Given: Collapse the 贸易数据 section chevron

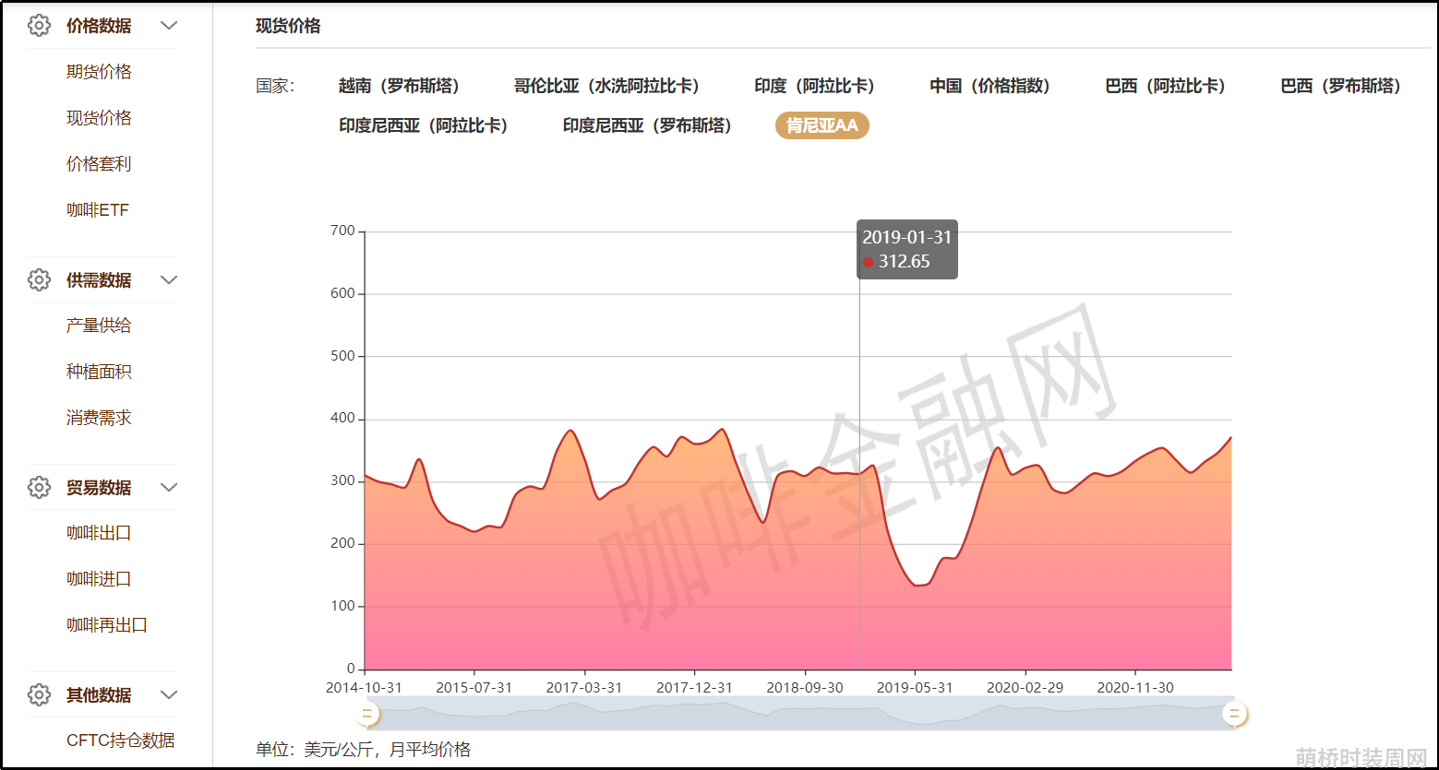Looking at the screenshot, I should (x=168, y=487).
